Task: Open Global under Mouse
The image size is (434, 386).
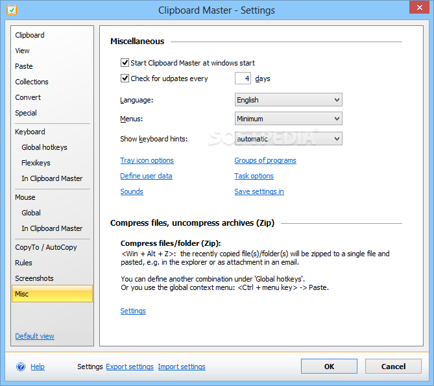Action: [x=31, y=213]
